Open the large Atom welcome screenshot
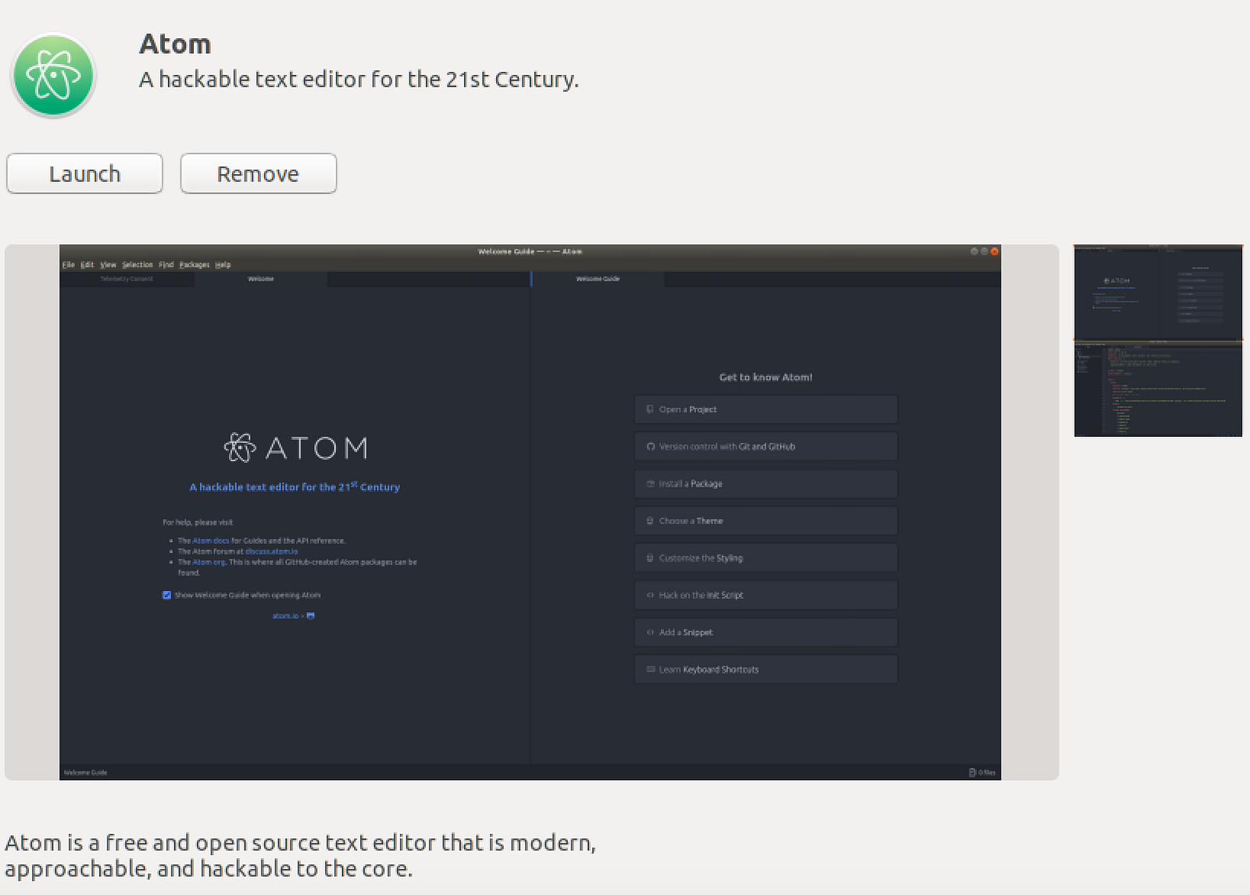This screenshot has width=1250, height=895. pyautogui.click(x=531, y=512)
